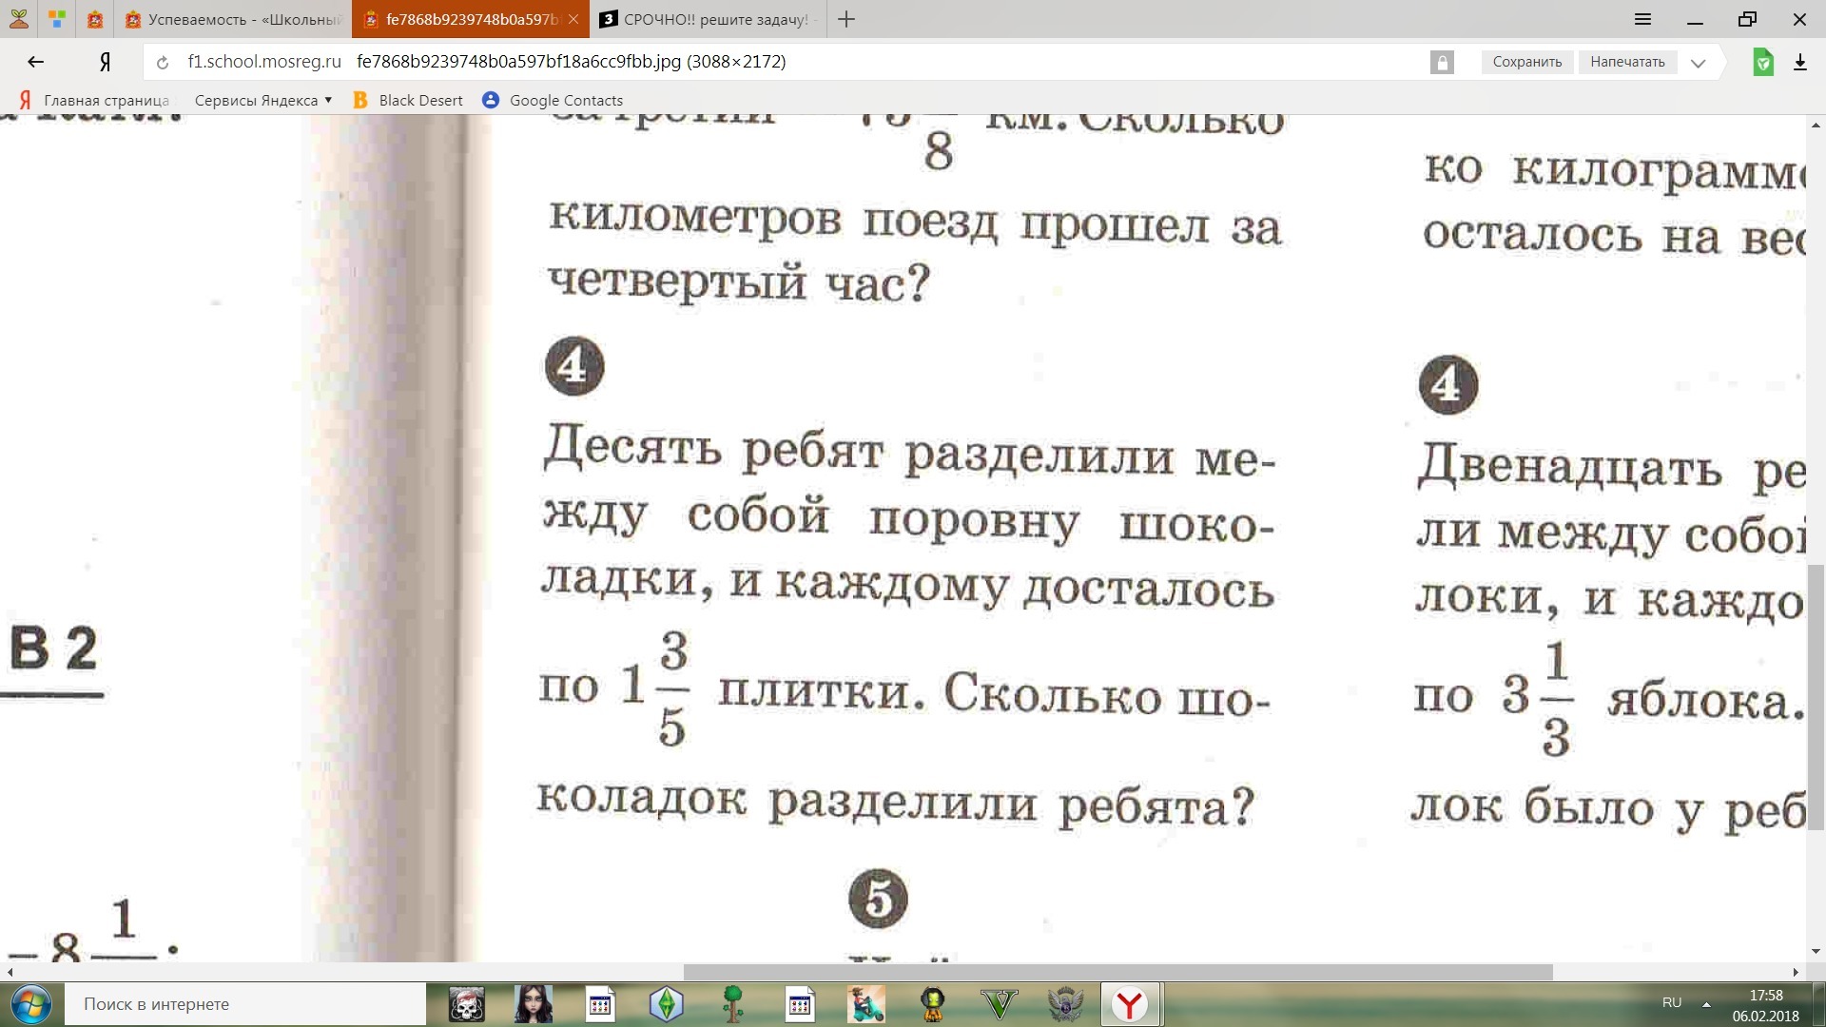Click the padlock icon in address bar
This screenshot has height=1027, width=1826.
coord(1442,63)
